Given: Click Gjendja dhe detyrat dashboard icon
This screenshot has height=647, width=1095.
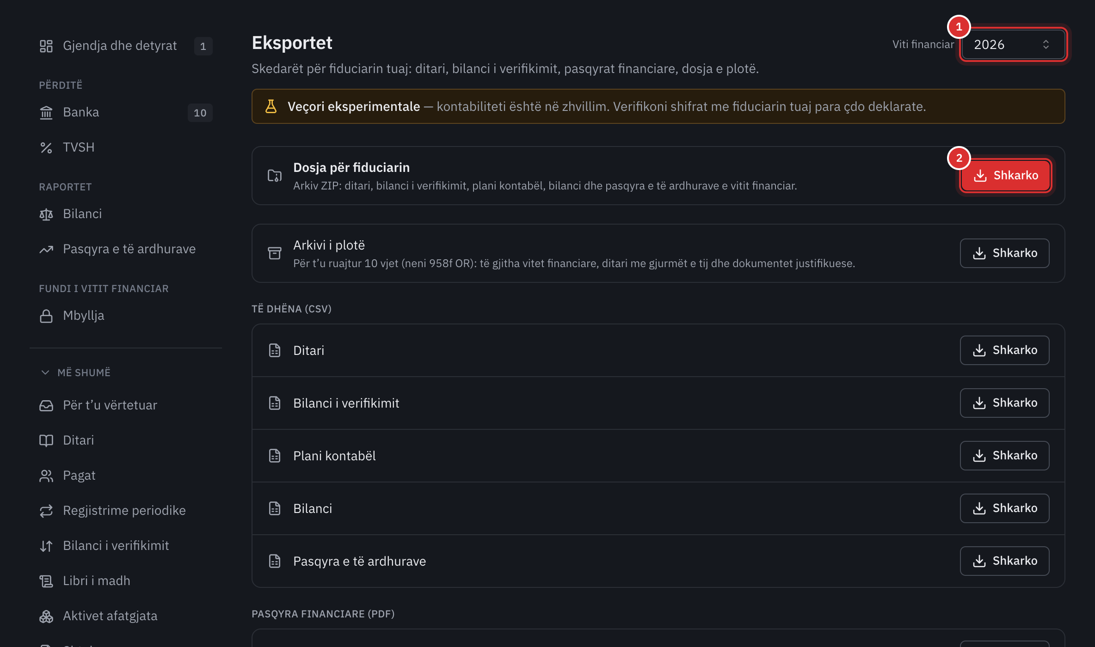Looking at the screenshot, I should point(46,46).
